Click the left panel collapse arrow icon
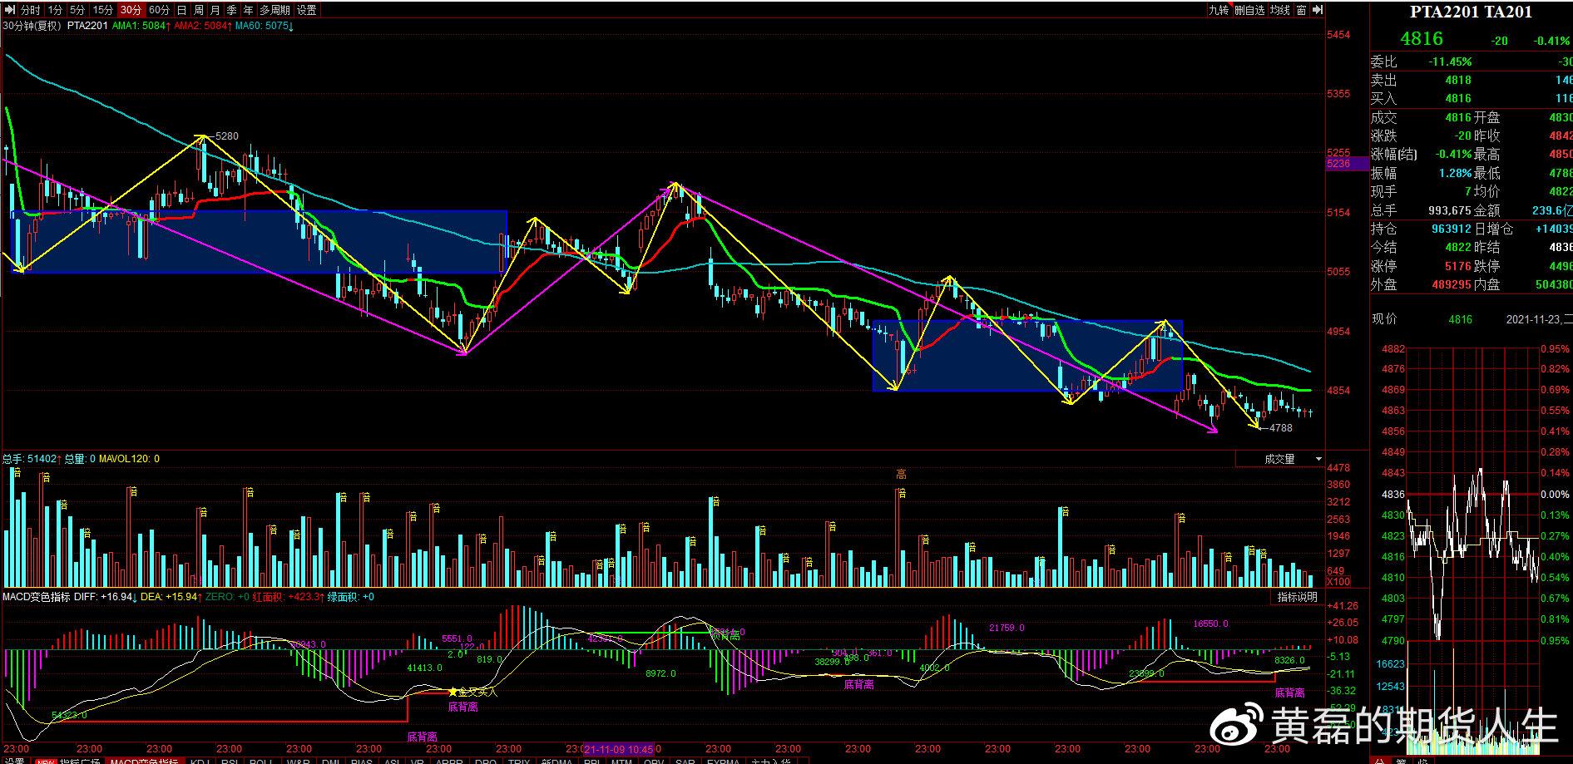The height and width of the screenshot is (764, 1573). tap(8, 10)
